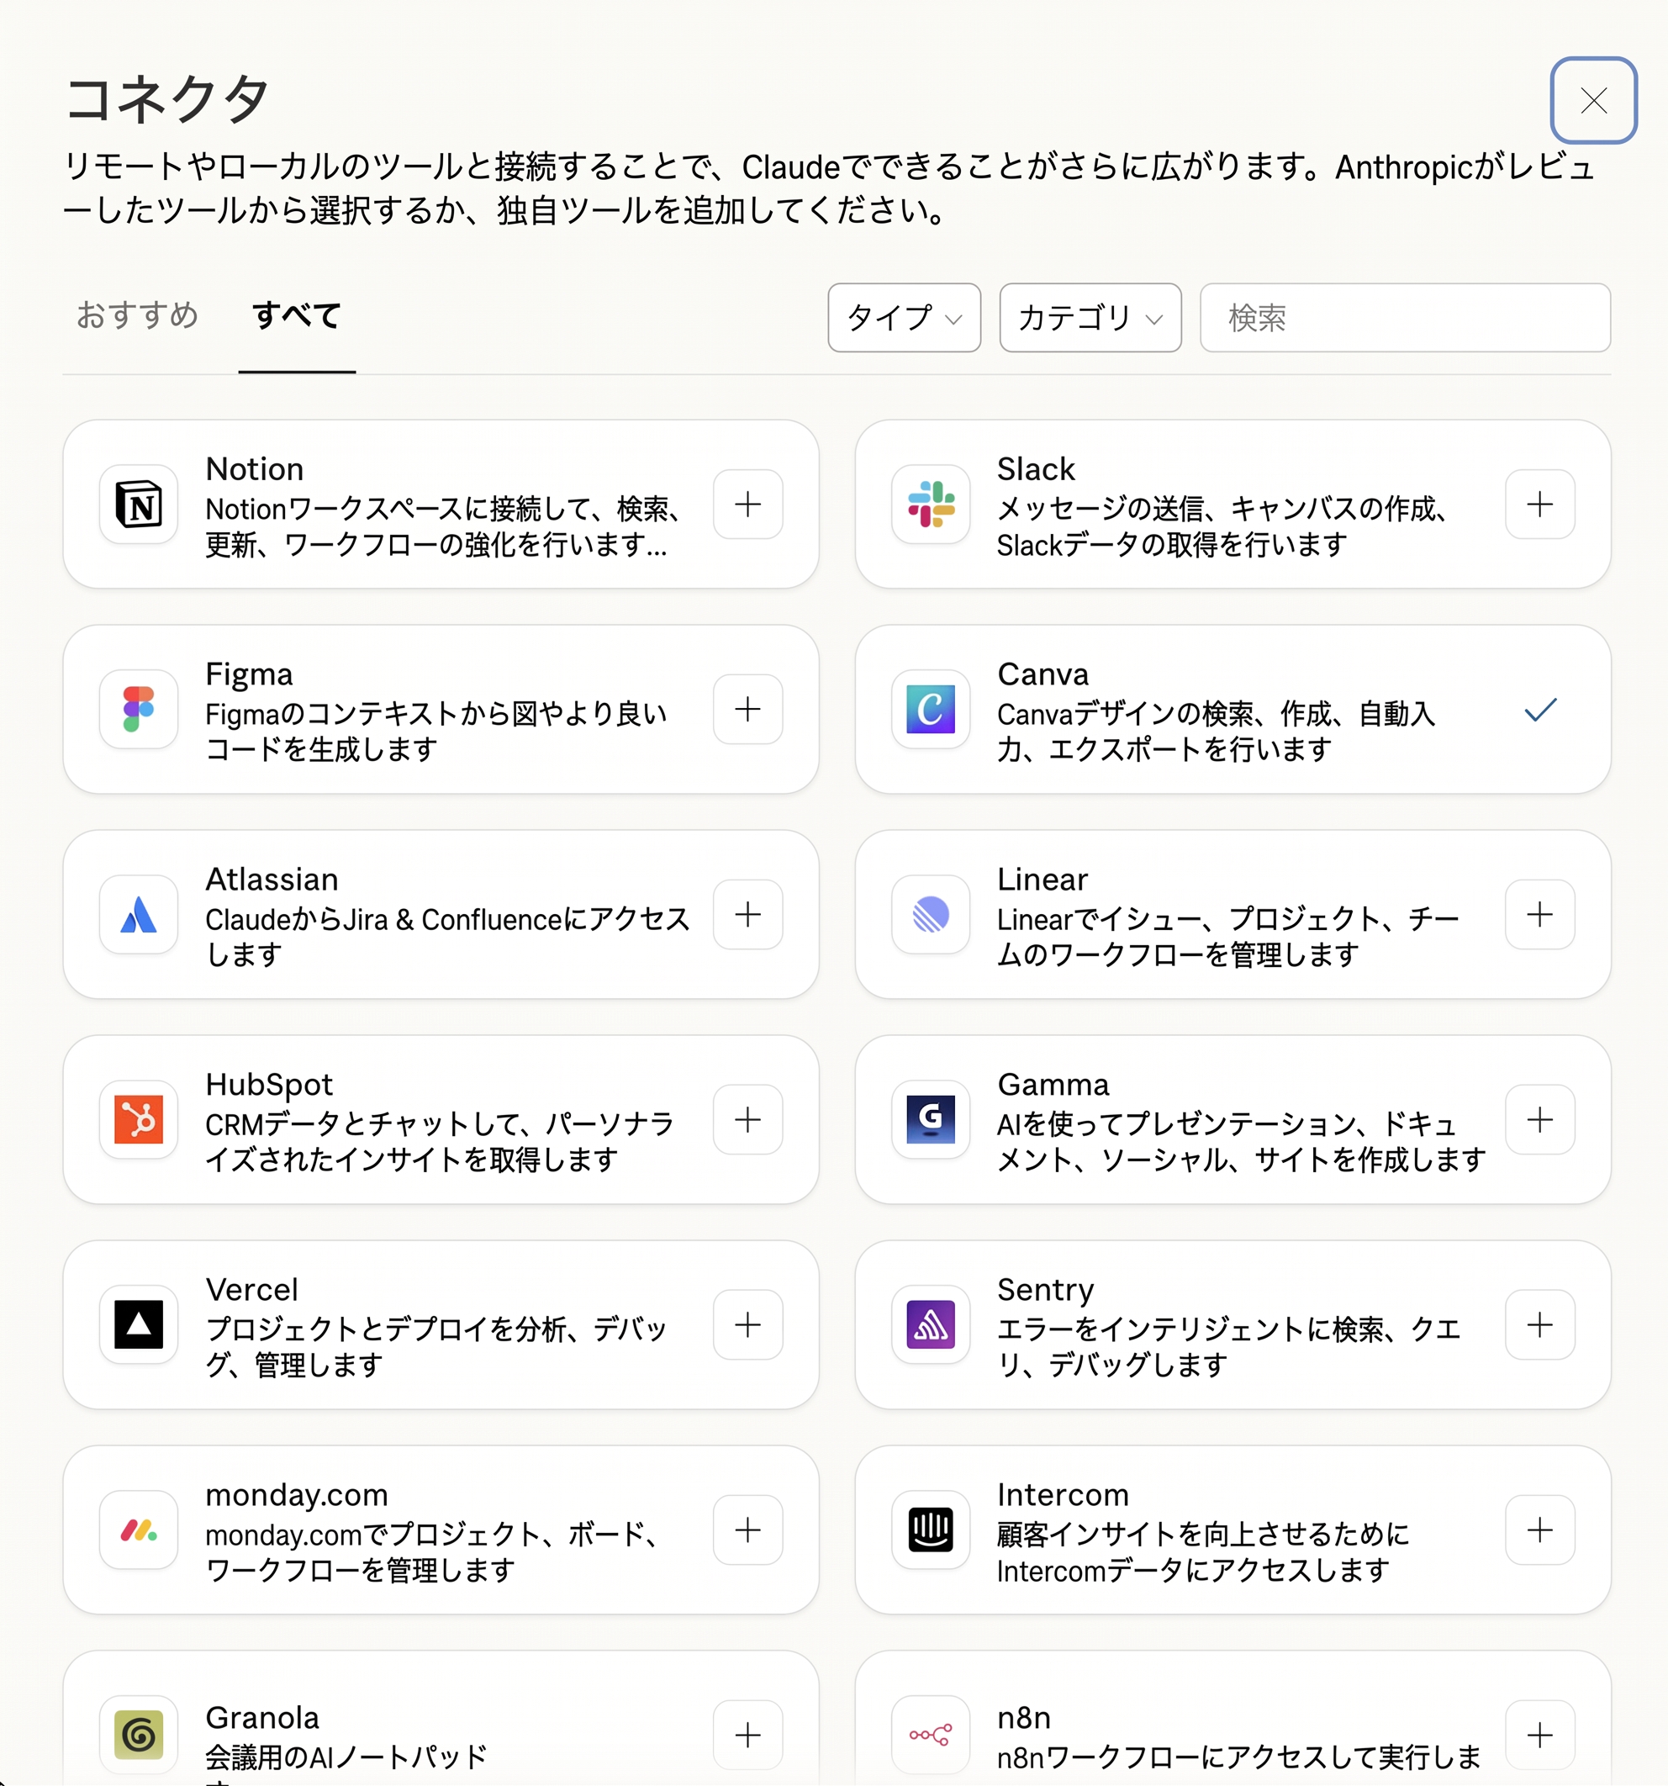Screen dimensions: 1668x1786
Task: Select the Gamma connector title
Action: coord(1053,1085)
